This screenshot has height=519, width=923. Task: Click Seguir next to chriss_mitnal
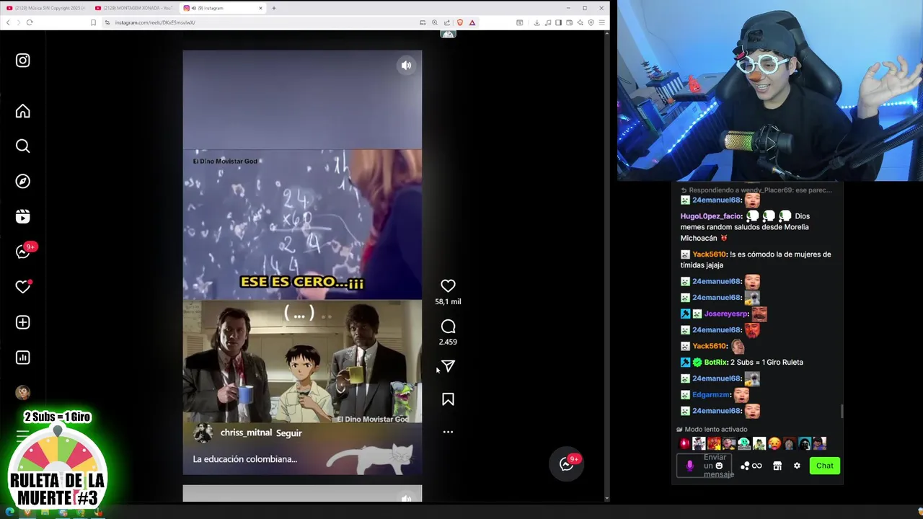coord(289,433)
